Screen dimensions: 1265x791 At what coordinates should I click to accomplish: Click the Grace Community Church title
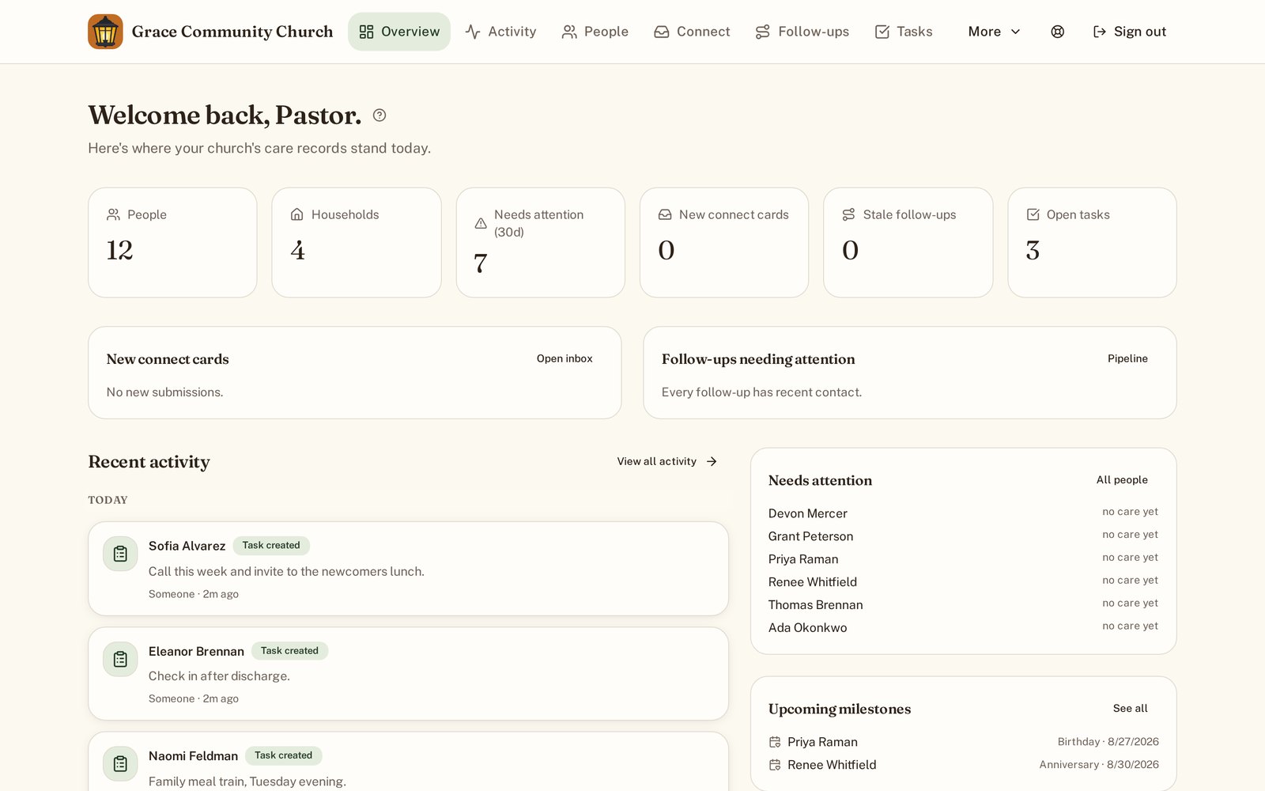click(x=232, y=32)
